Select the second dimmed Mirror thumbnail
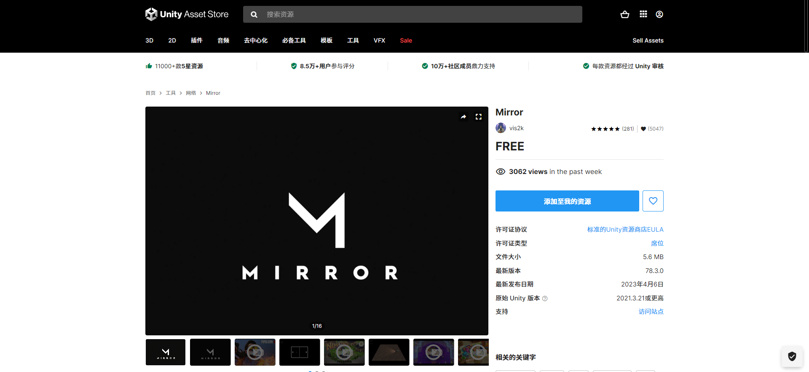 [210, 352]
